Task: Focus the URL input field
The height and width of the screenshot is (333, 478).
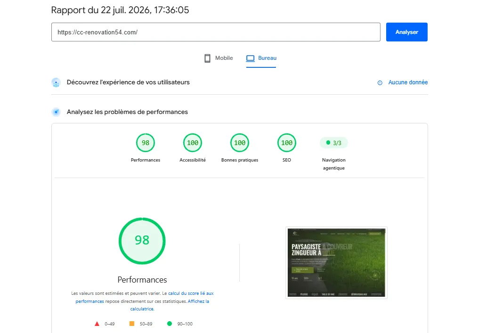Action: tap(216, 32)
